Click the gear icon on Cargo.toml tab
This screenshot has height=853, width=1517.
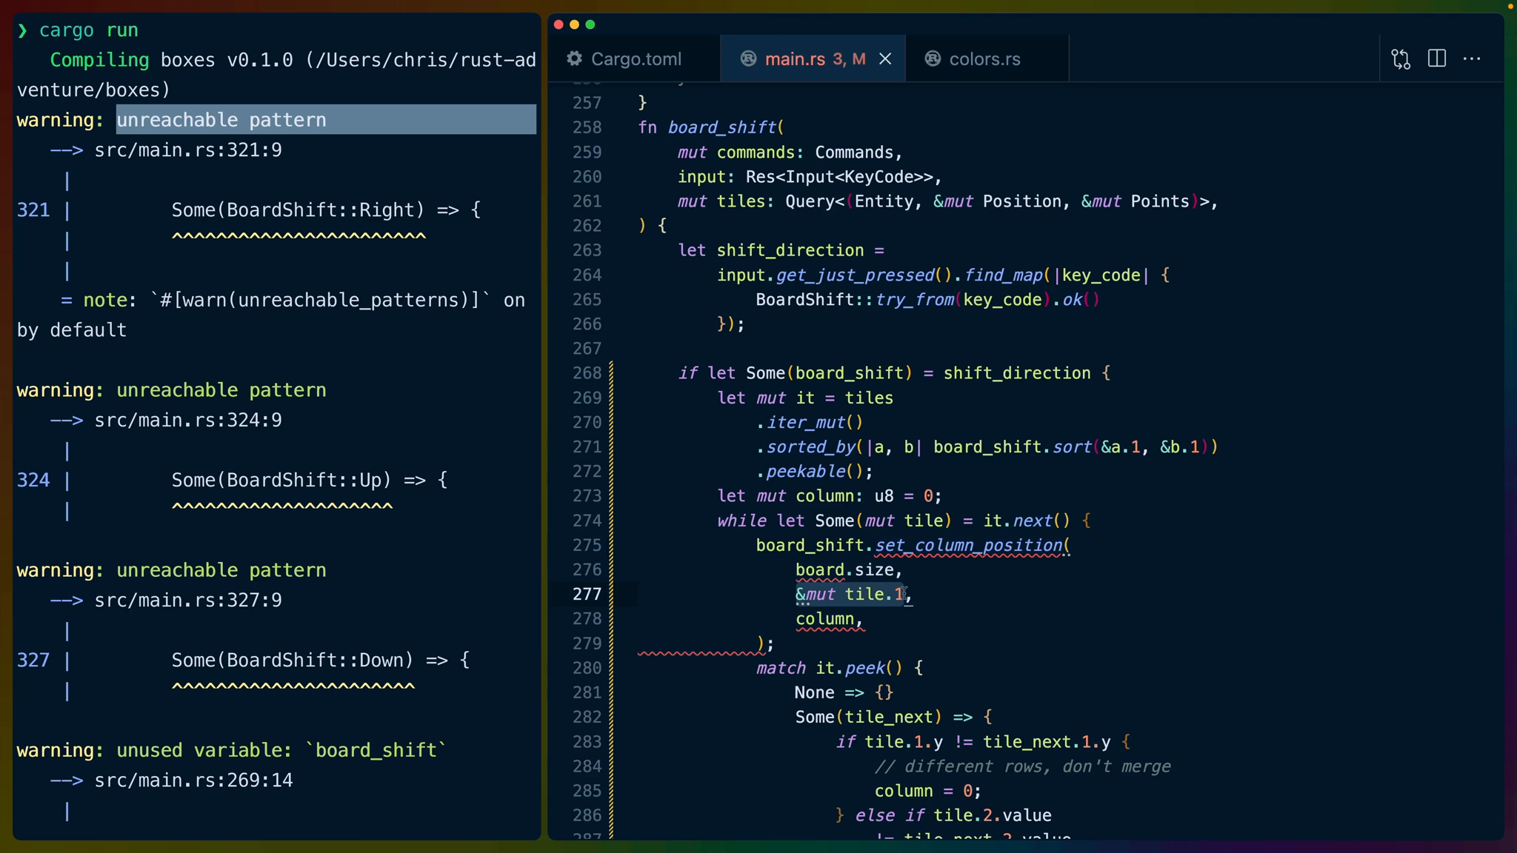coord(574,58)
